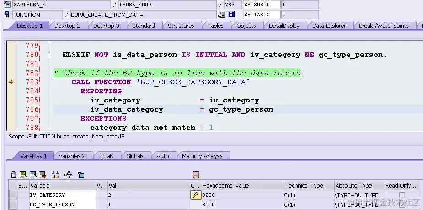Click the SY-TABIX field
The height and width of the screenshot is (210, 423).
coord(262,15)
